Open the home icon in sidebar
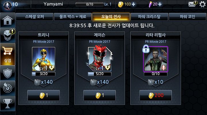The height and width of the screenshot is (115, 207). click(x=7, y=20)
